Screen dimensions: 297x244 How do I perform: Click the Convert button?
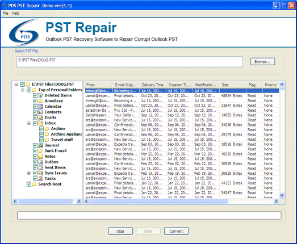(176, 231)
